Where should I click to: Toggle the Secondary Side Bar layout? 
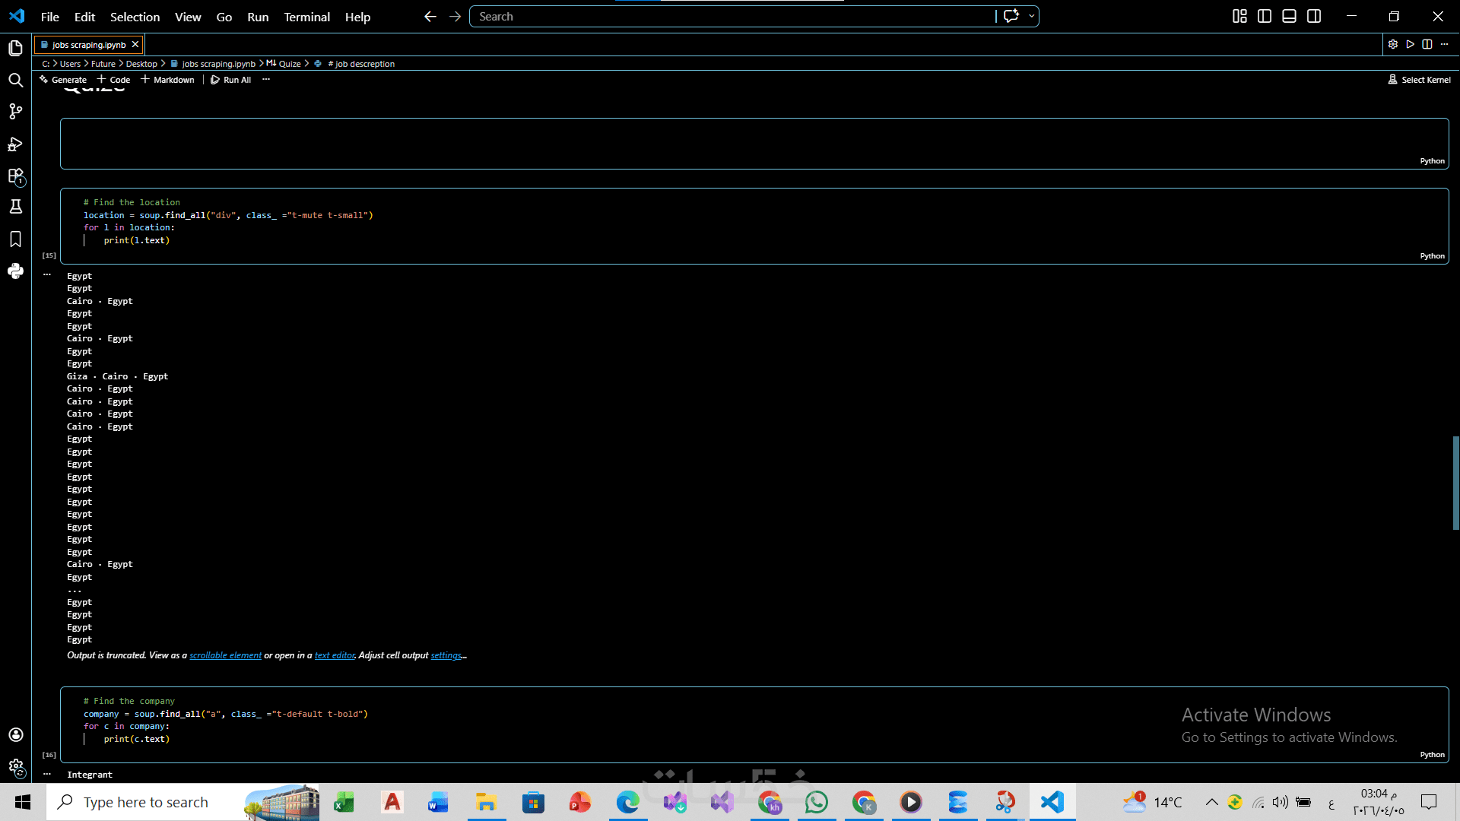(x=1314, y=16)
